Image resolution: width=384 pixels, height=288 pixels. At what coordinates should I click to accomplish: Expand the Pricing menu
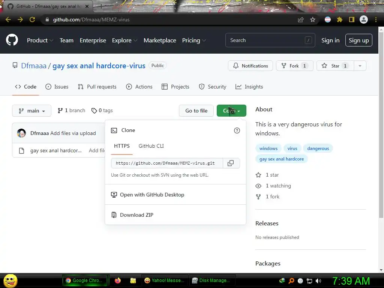pyautogui.click(x=194, y=40)
